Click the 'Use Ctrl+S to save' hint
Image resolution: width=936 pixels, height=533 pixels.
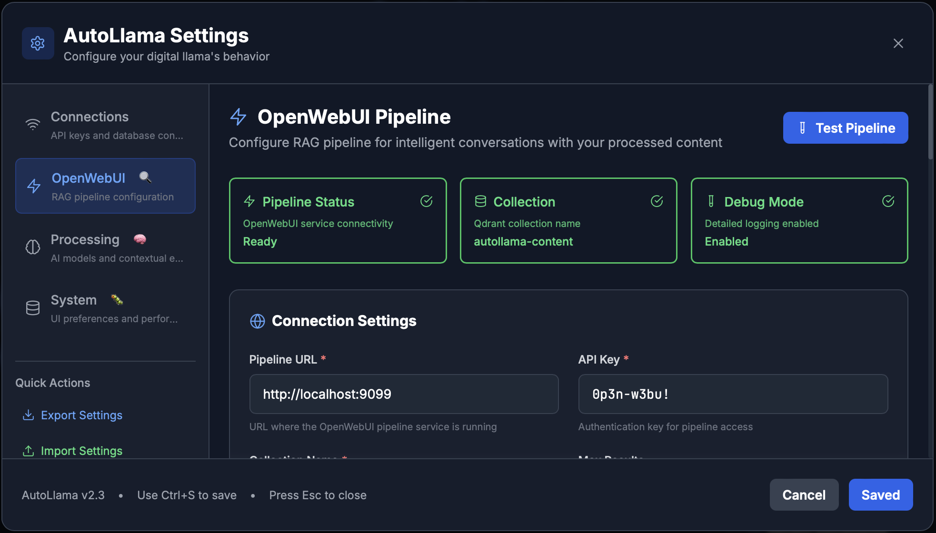point(187,495)
